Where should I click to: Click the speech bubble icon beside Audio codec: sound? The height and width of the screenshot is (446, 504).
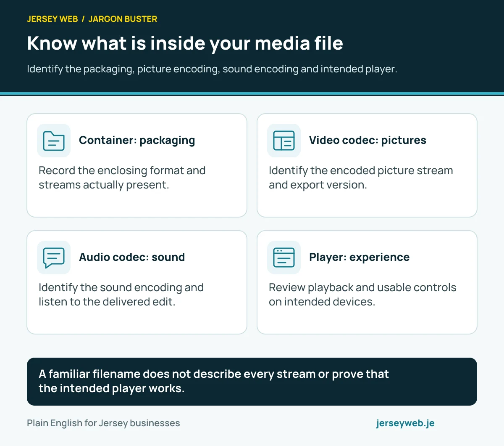pos(54,258)
